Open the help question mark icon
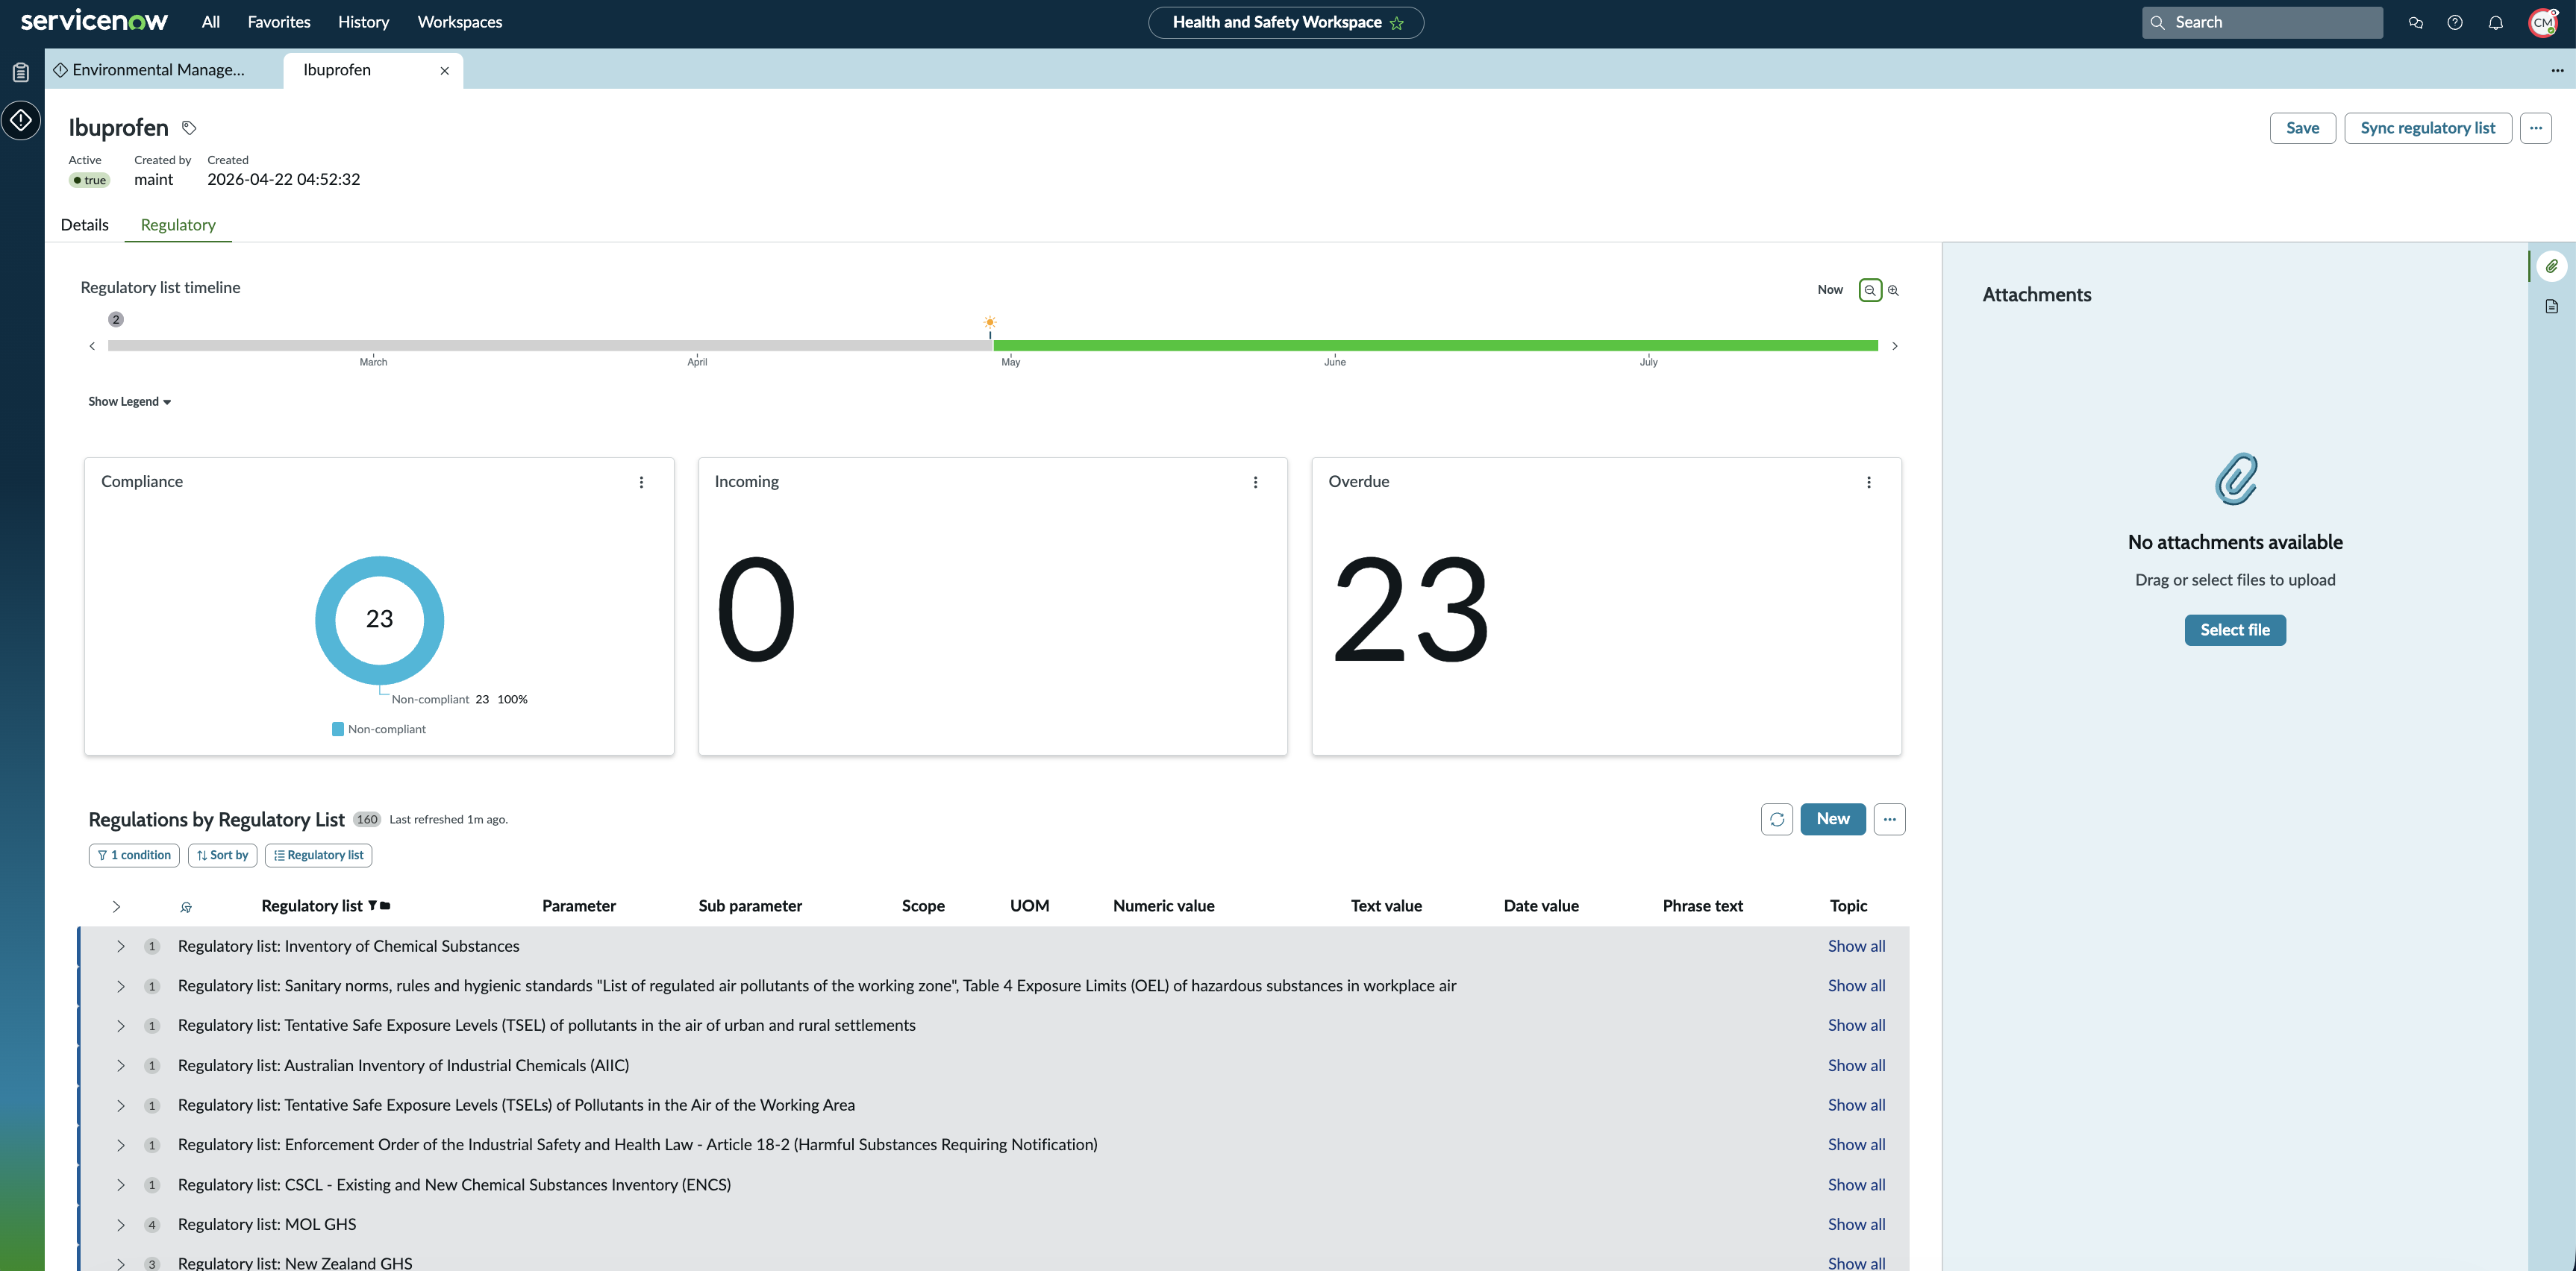Viewport: 2576px width, 1271px height. pos(2455,22)
